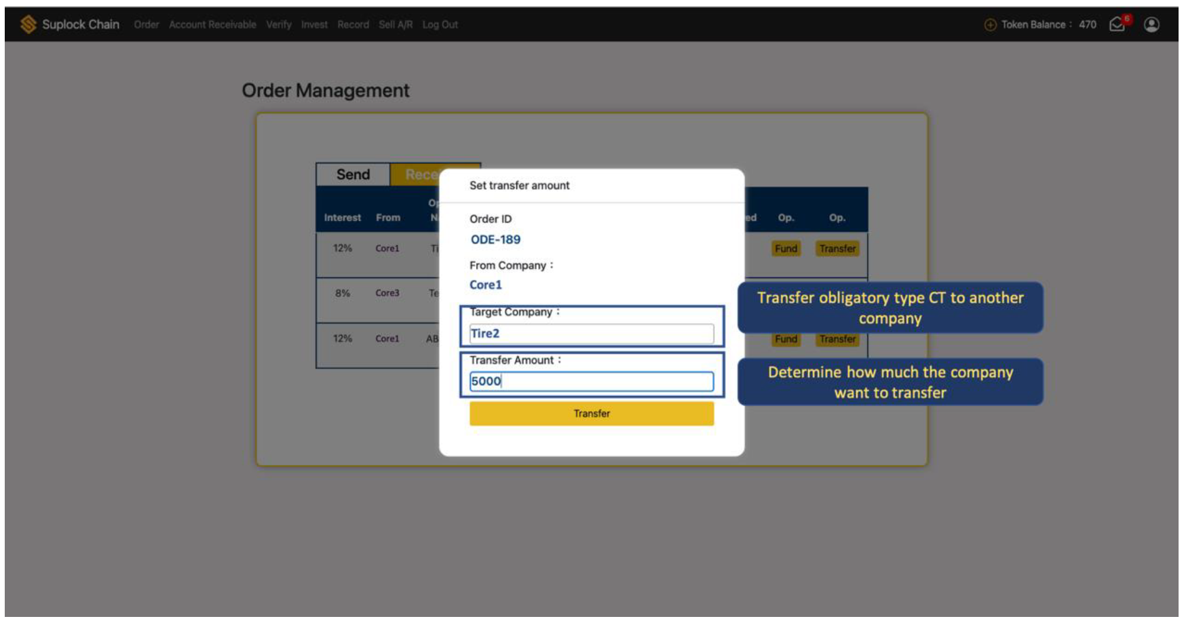The image size is (1184, 621).
Task: Click the Token Balance coin icon
Action: [x=990, y=25]
